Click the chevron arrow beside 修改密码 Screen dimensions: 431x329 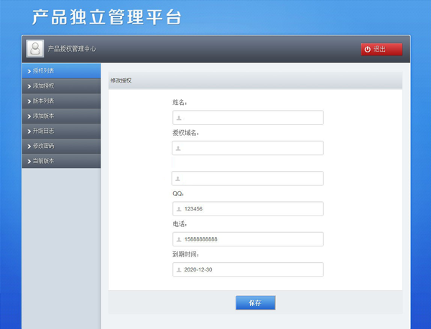click(29, 147)
